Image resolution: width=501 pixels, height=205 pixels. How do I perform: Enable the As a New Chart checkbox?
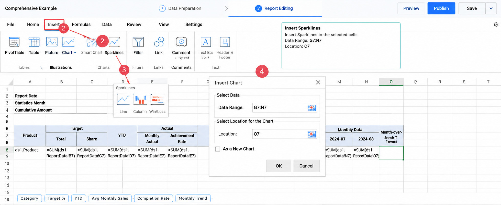tap(218, 149)
